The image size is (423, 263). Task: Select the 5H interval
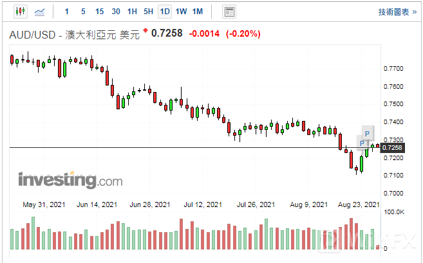coord(148,12)
